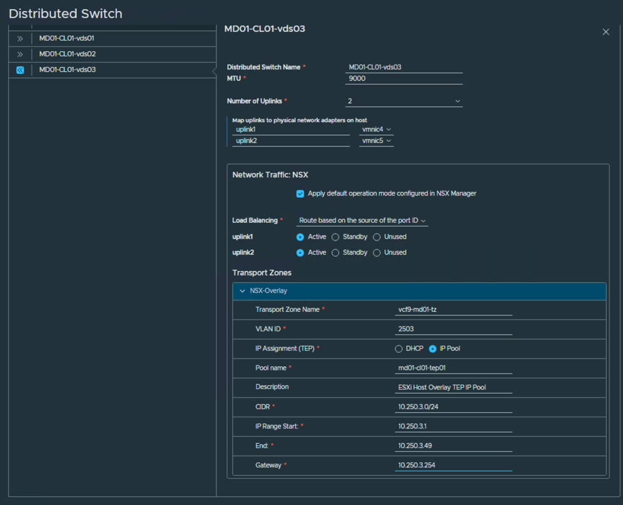Open the Number of Uplinks dropdown

click(404, 101)
